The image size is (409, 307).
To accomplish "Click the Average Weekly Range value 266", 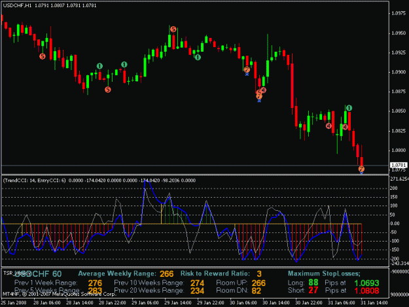I will pyautogui.click(x=166, y=274).
